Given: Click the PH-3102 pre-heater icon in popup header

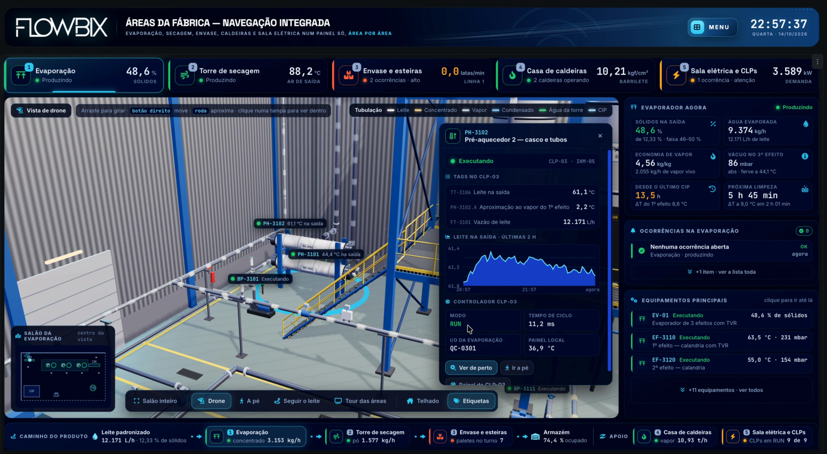Looking at the screenshot, I should [x=453, y=136].
